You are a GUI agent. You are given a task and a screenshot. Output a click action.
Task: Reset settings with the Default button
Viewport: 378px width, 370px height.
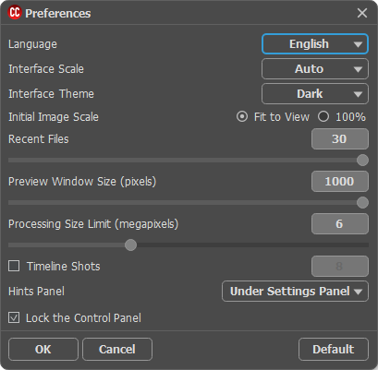[x=334, y=350]
